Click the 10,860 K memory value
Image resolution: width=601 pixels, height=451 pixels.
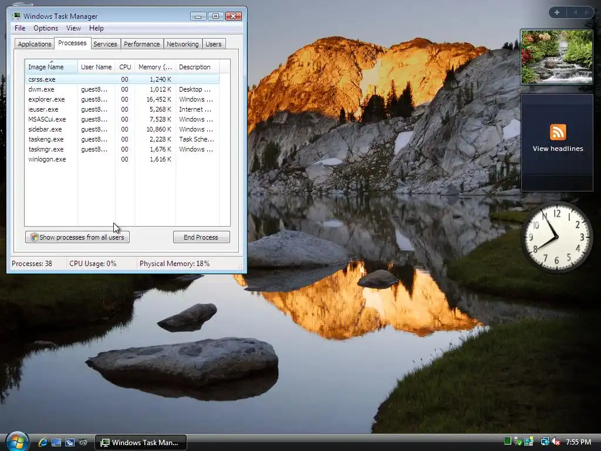click(x=158, y=129)
